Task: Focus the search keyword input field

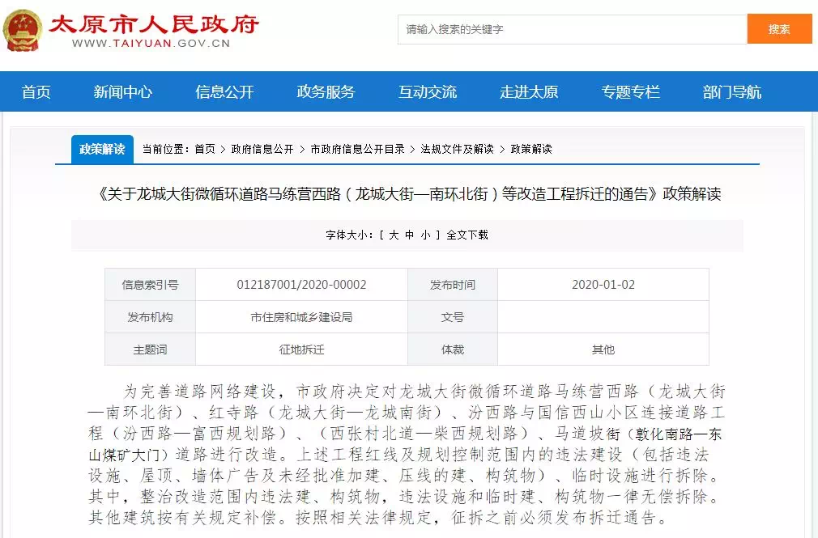Action: click(573, 29)
